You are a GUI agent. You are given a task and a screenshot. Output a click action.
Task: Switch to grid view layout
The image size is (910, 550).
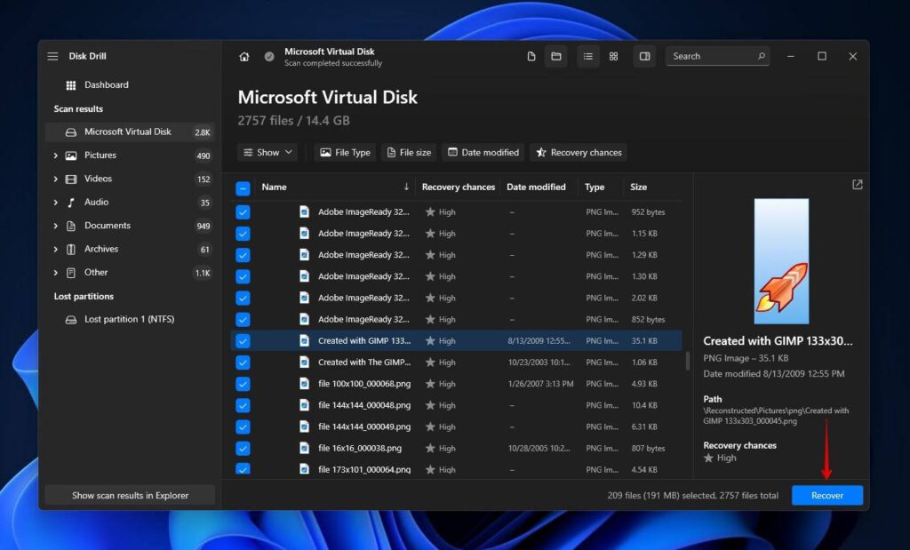(614, 56)
